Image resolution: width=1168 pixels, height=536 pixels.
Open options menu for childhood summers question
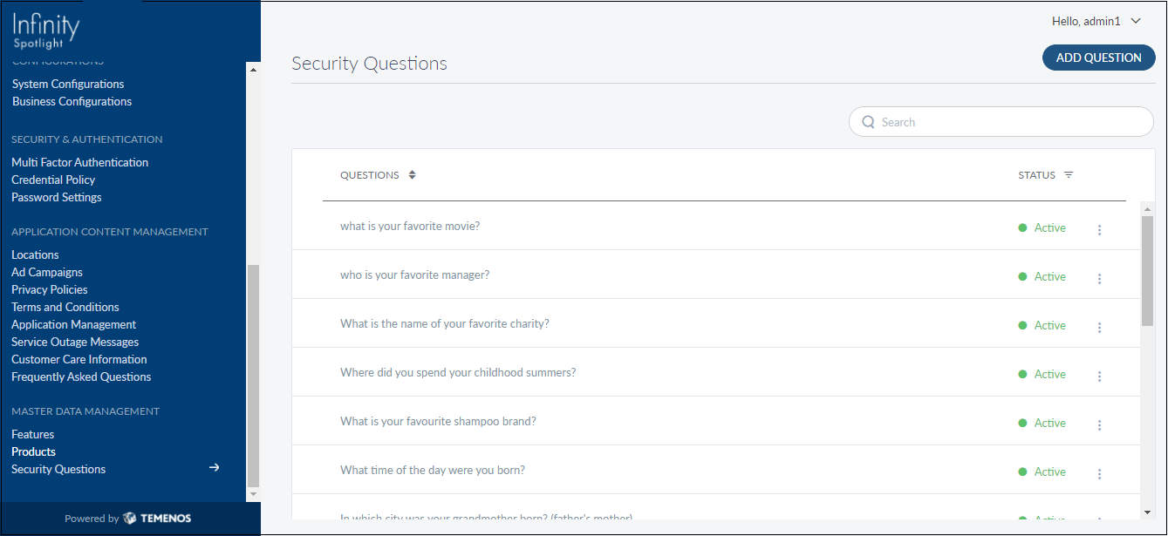(x=1099, y=376)
